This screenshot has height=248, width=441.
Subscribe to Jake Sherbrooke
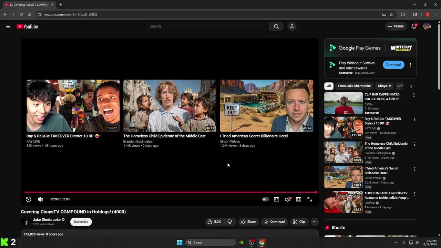[x=81, y=222]
